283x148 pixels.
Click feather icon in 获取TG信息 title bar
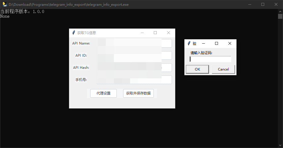click(x=73, y=33)
